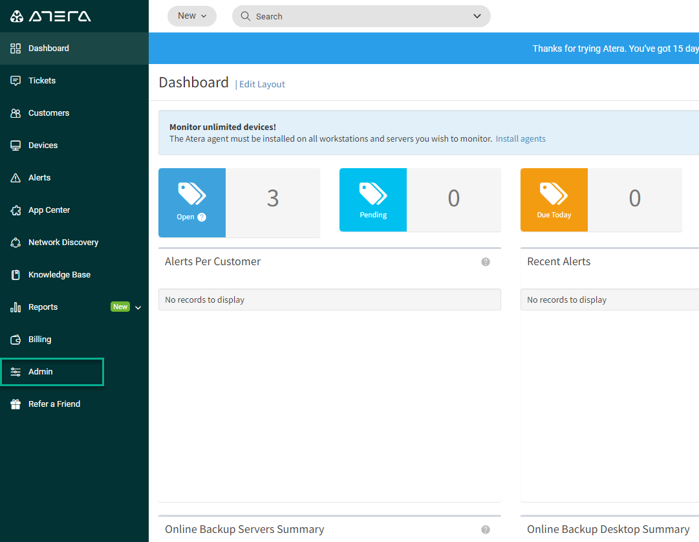This screenshot has height=542, width=699.
Task: Click the Pending tickets count 0
Action: pos(454,199)
